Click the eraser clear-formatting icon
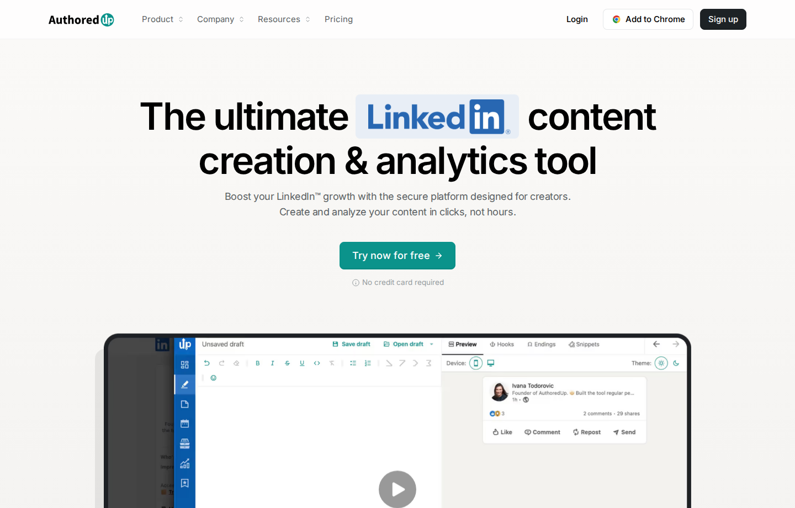Screen dimensions: 795x508 (236, 363)
